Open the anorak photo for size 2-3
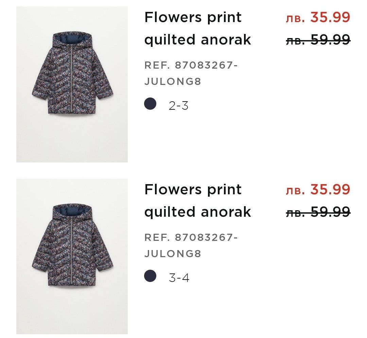 tap(72, 84)
